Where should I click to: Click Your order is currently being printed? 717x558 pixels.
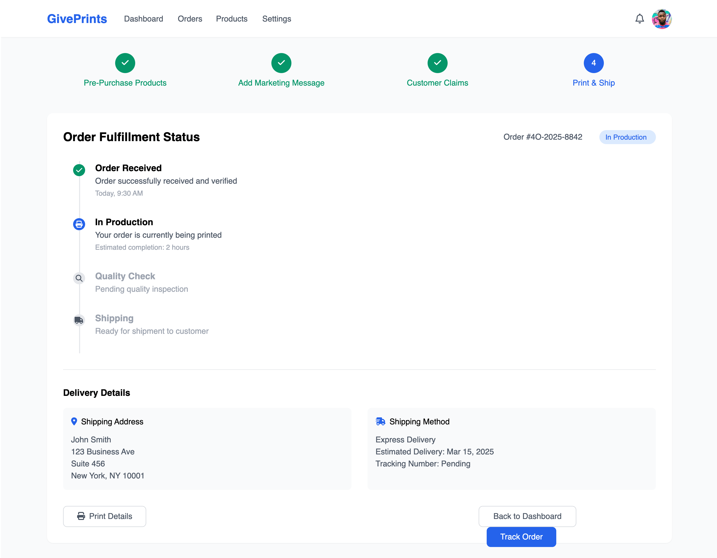pyautogui.click(x=158, y=235)
